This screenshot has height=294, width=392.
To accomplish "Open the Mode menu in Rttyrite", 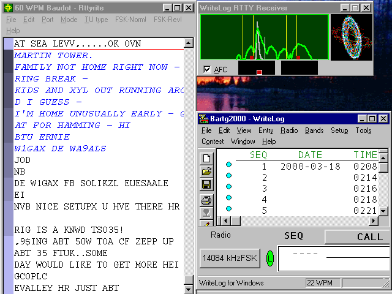I will (x=69, y=20).
